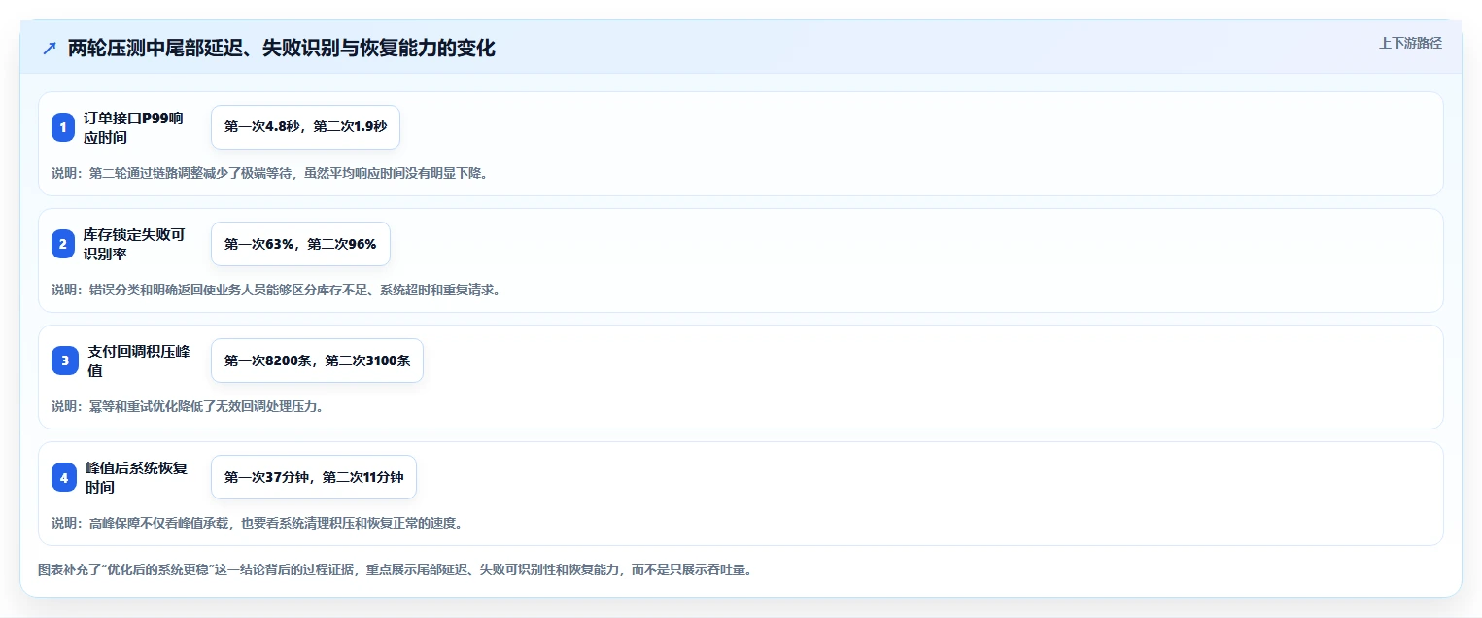
Task: Click the number 3 step badge
Action: pos(65,360)
